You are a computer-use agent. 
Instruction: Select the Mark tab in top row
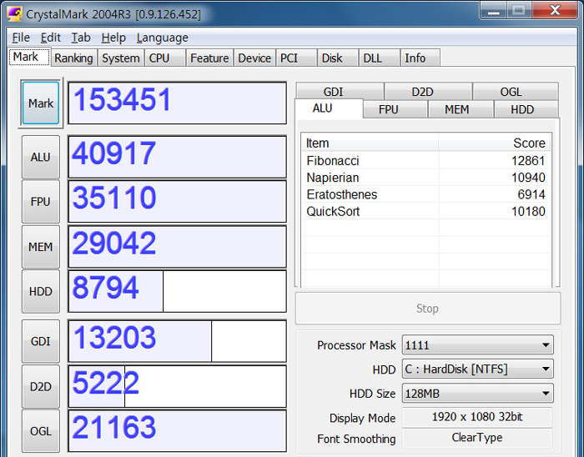coord(29,57)
